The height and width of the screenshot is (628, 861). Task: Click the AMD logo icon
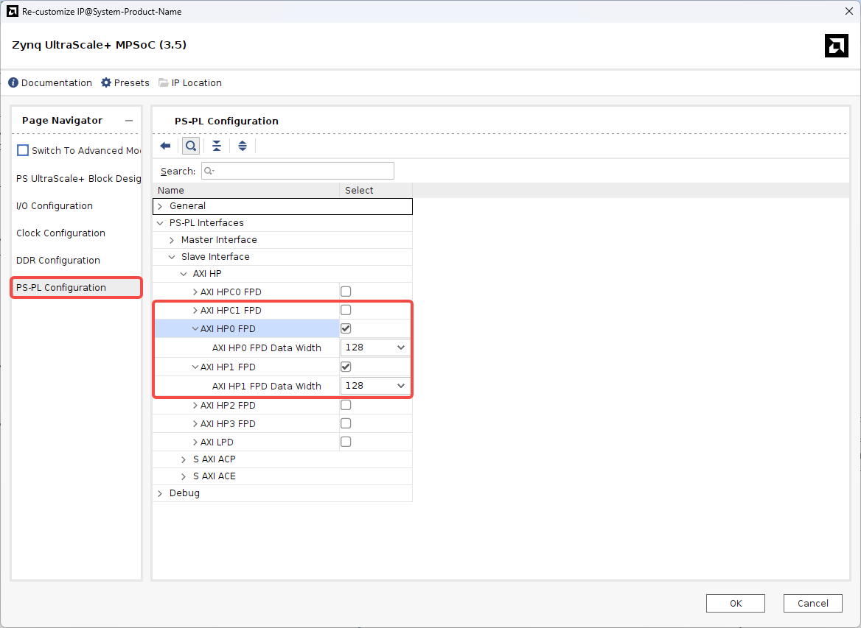tap(836, 46)
